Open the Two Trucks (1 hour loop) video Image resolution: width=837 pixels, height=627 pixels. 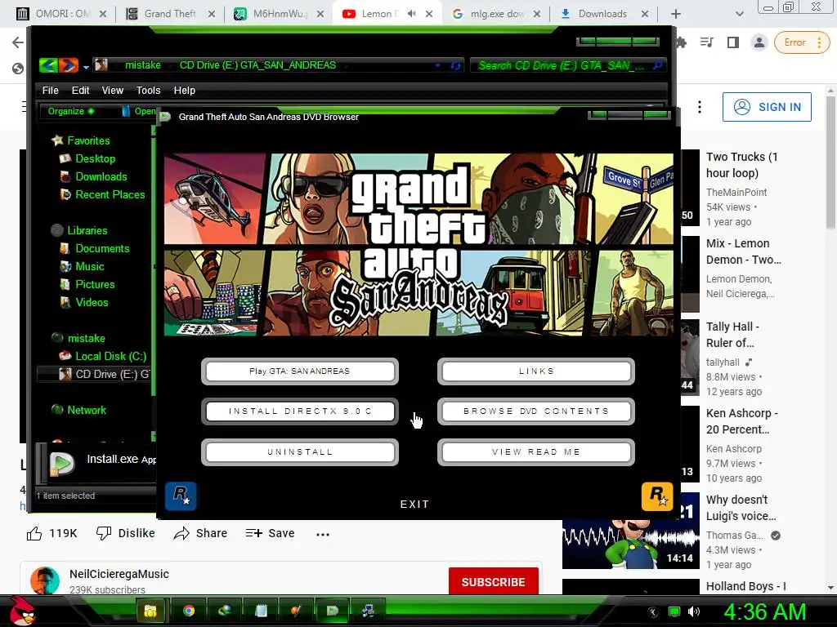tap(742, 165)
